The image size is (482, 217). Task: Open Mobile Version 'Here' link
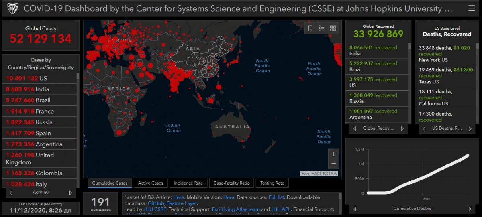[x=229, y=197]
